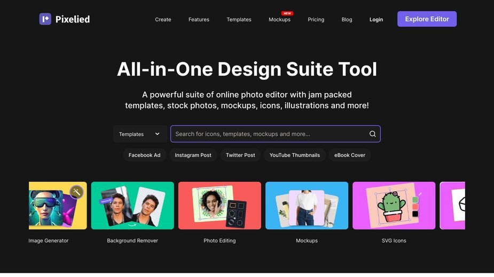Select the Facebook Ad chip
The height and width of the screenshot is (277, 494).
click(x=144, y=155)
